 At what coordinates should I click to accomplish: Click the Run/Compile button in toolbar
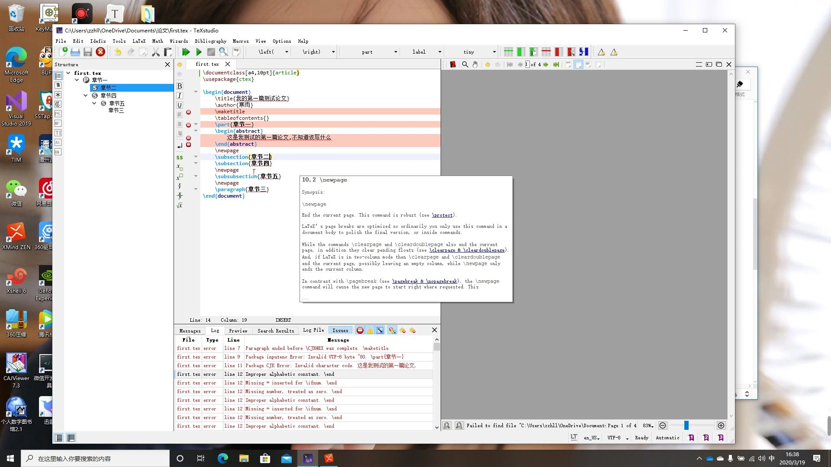pos(198,52)
